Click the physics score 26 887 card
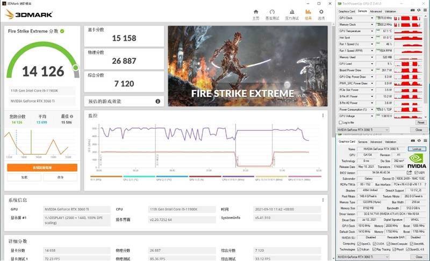This screenshot has width=430, height=261. (124, 59)
